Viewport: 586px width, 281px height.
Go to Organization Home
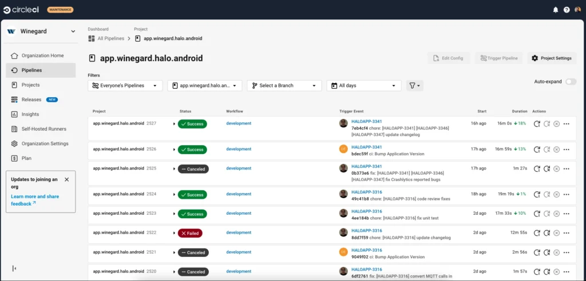(41, 55)
